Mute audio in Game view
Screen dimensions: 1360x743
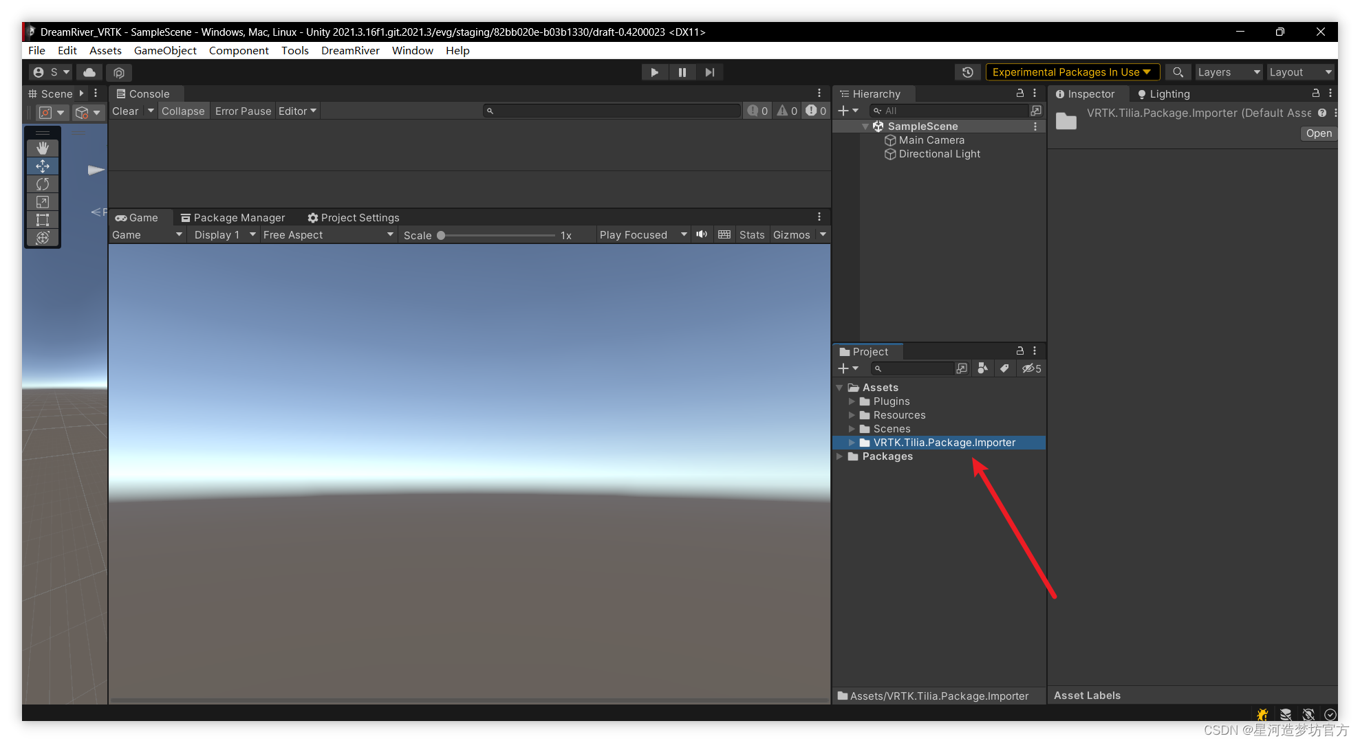click(x=701, y=234)
